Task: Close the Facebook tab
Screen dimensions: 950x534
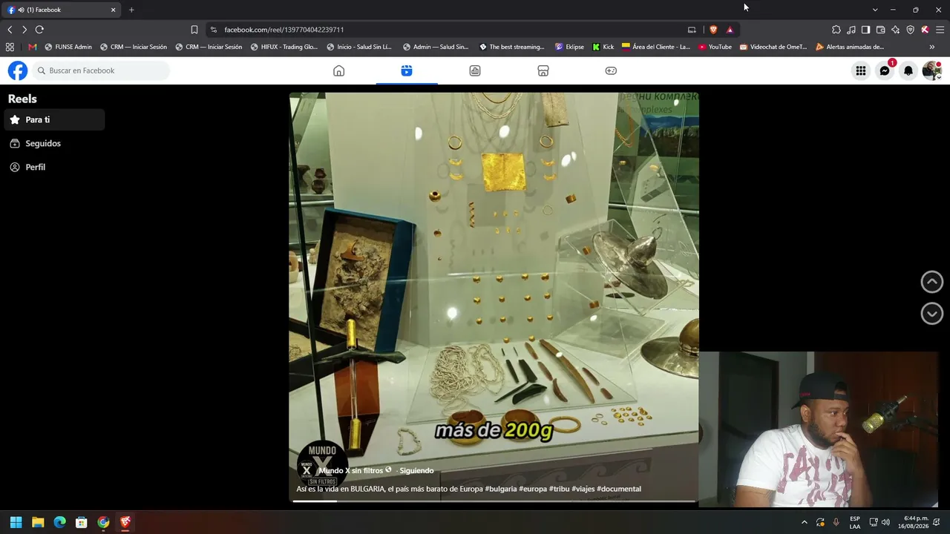Action: 114,10
